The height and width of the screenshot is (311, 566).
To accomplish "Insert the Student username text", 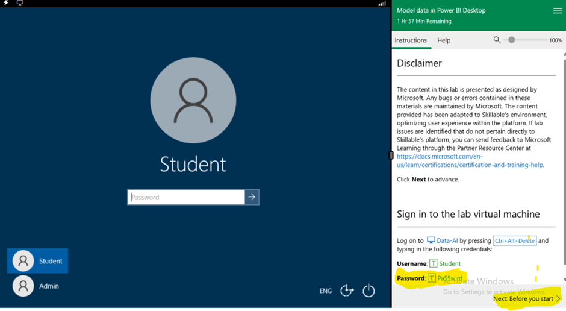I will click(x=449, y=263).
